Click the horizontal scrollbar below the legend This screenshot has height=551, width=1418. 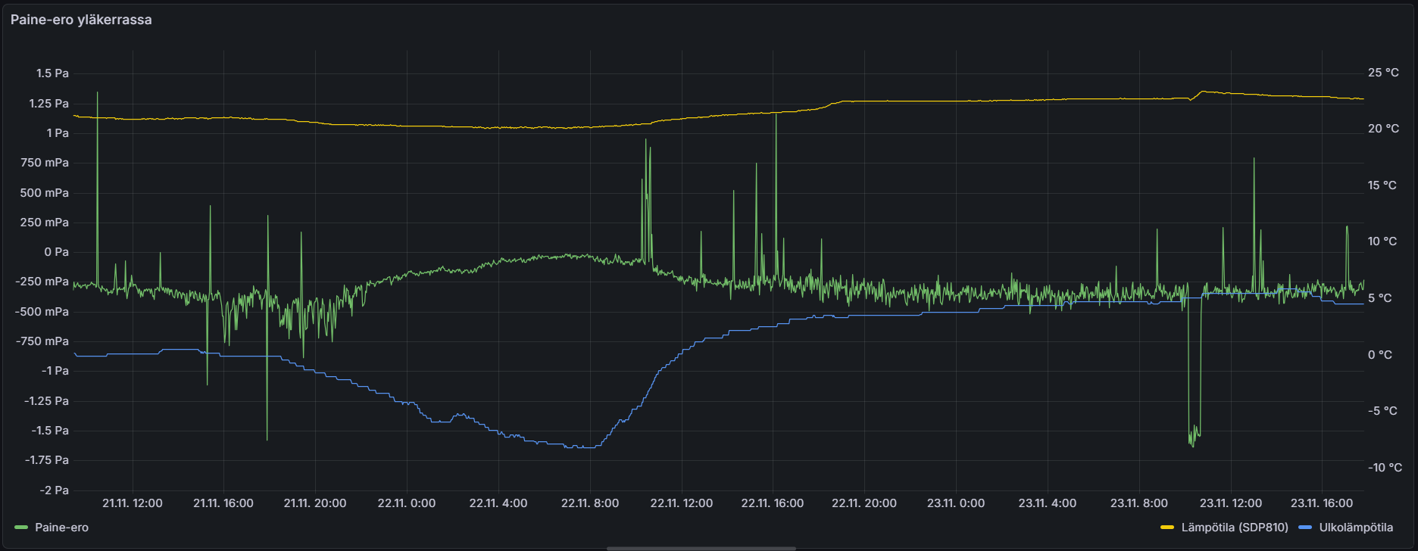click(701, 548)
